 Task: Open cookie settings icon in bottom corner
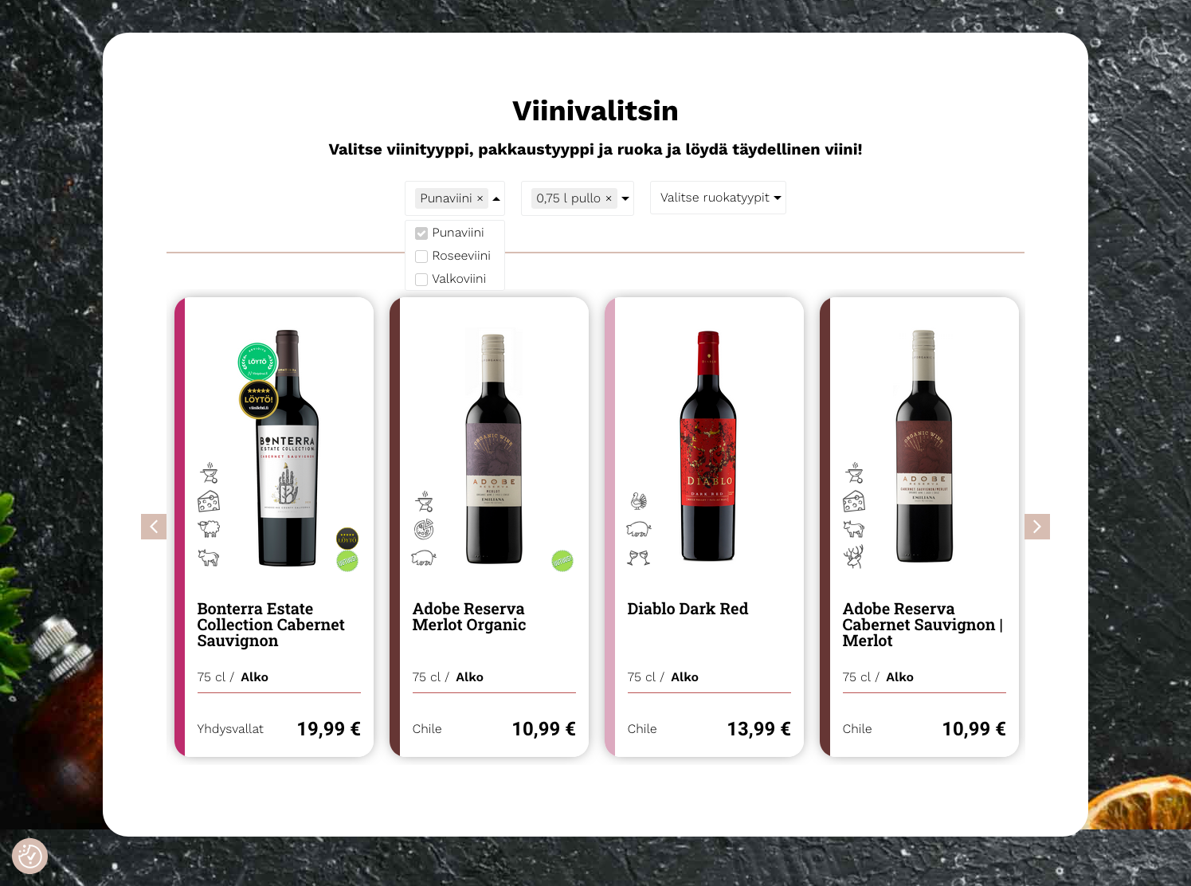coord(30,857)
